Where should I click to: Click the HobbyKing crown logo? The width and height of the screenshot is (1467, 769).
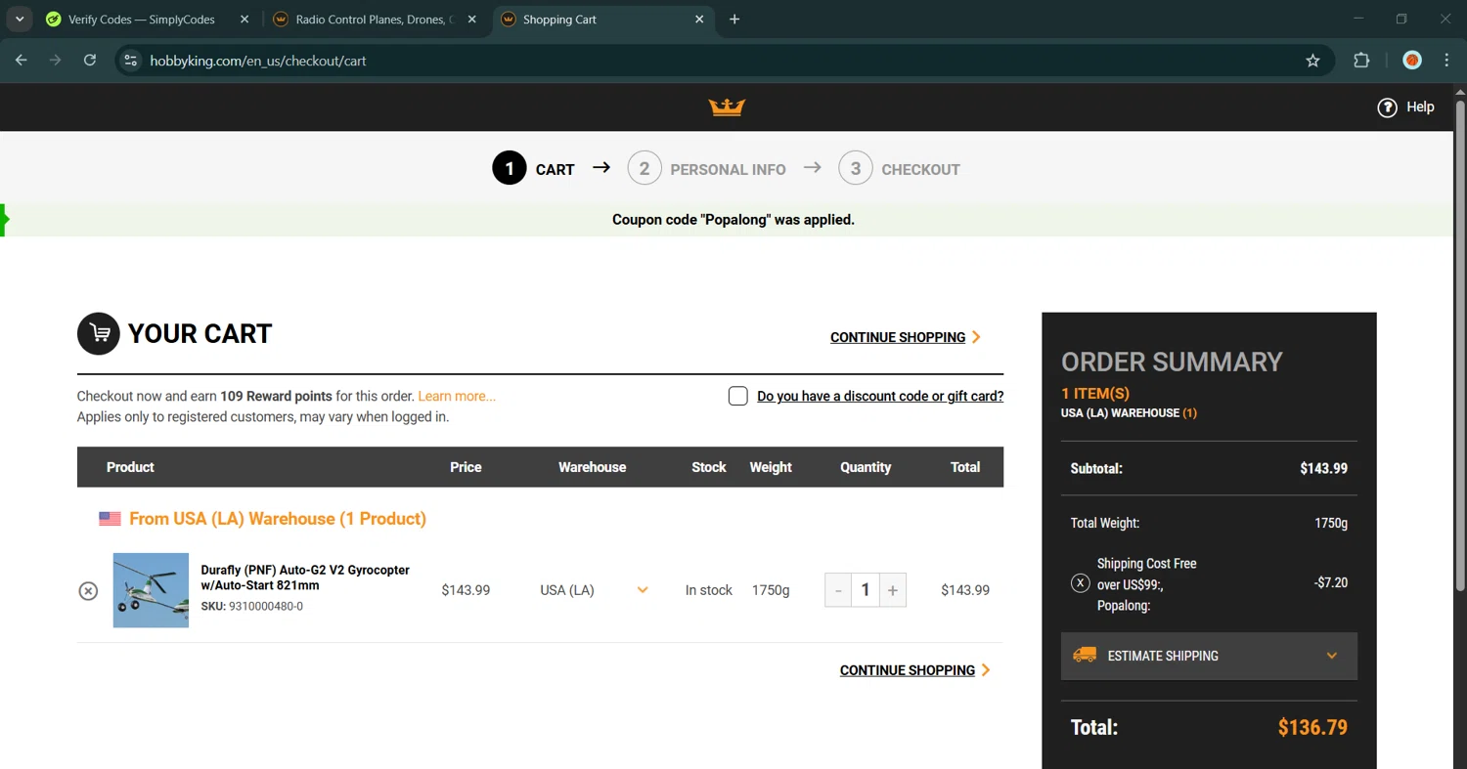pos(727,107)
